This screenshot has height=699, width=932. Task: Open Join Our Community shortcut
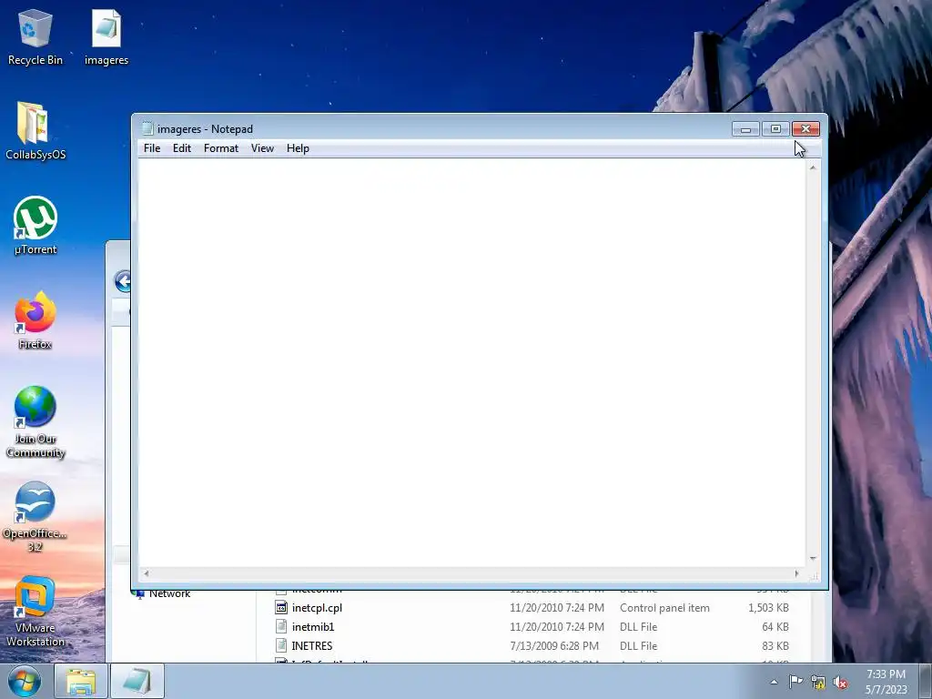[35, 422]
